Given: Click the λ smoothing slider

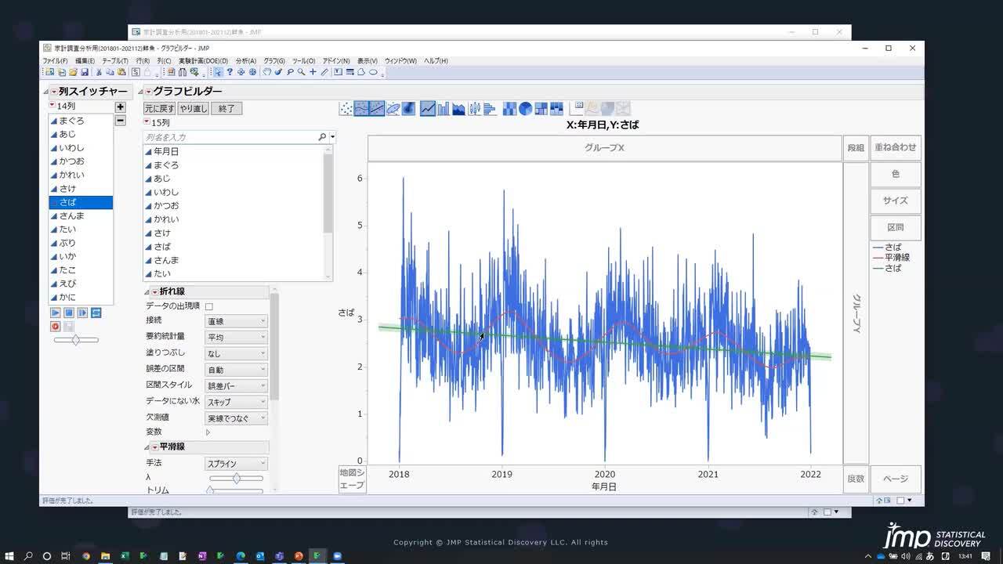Looking at the screenshot, I should click(236, 478).
